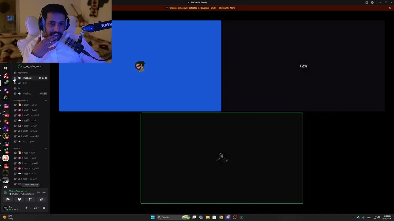Add channel to Management category

(x=46, y=101)
